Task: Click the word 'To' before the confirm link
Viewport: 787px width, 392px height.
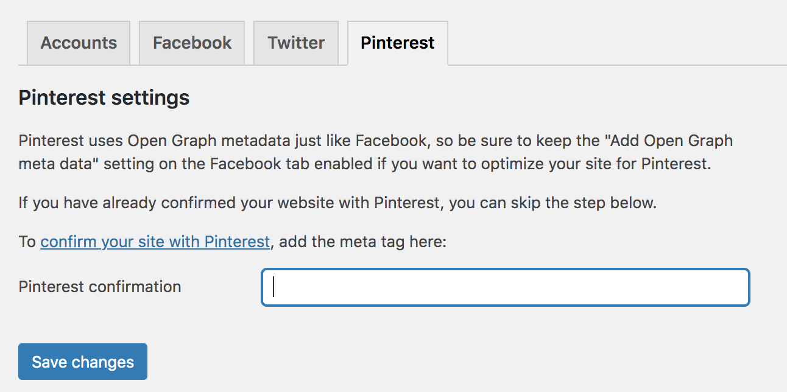Action: click(27, 242)
